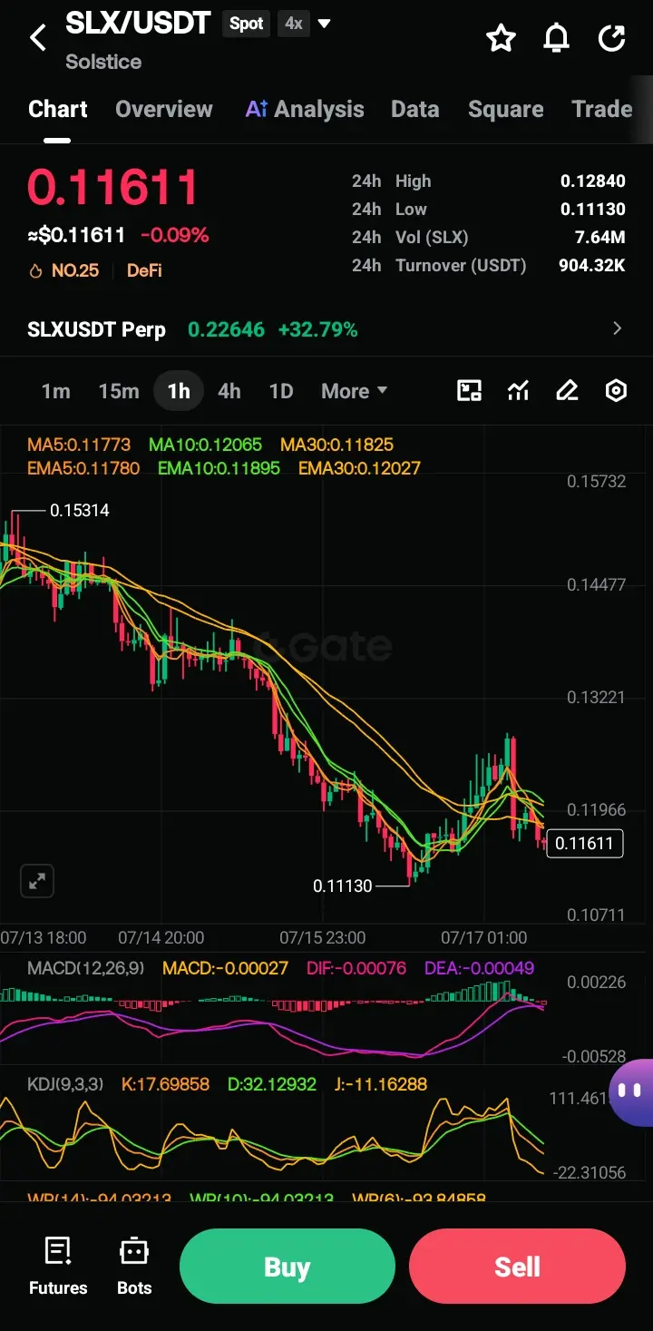Image resolution: width=653 pixels, height=1331 pixels.
Task: Tap the EMA30:0.12027 indicator label
Action: coord(359,469)
